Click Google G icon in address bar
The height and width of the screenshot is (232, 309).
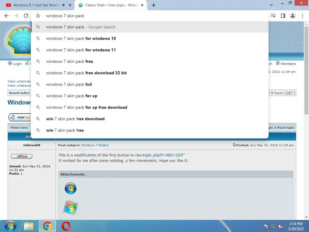[38, 16]
